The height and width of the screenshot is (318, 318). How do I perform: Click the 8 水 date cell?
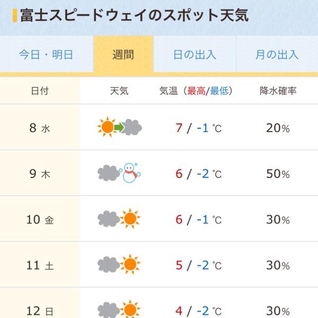click(x=40, y=127)
